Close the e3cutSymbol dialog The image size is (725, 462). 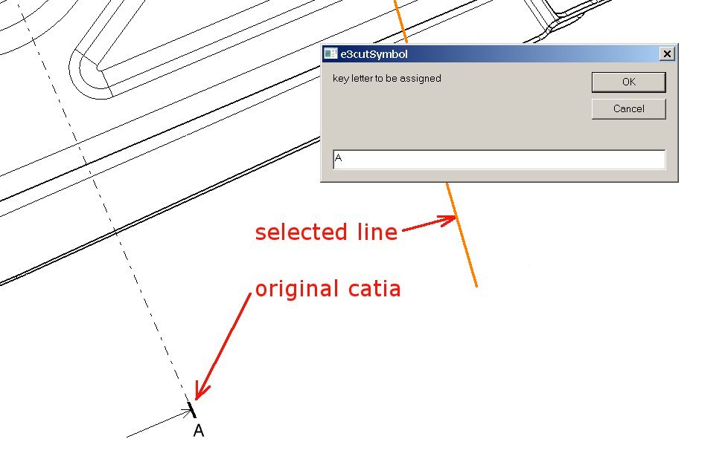[667, 54]
